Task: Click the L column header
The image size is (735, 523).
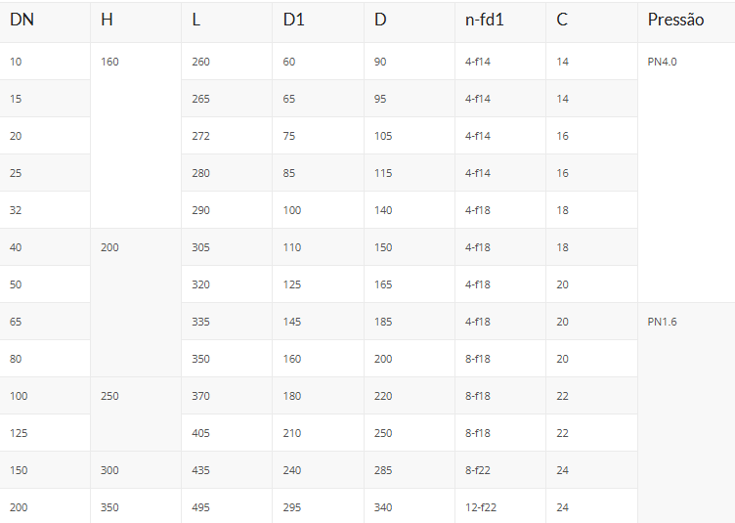Action: click(x=196, y=20)
